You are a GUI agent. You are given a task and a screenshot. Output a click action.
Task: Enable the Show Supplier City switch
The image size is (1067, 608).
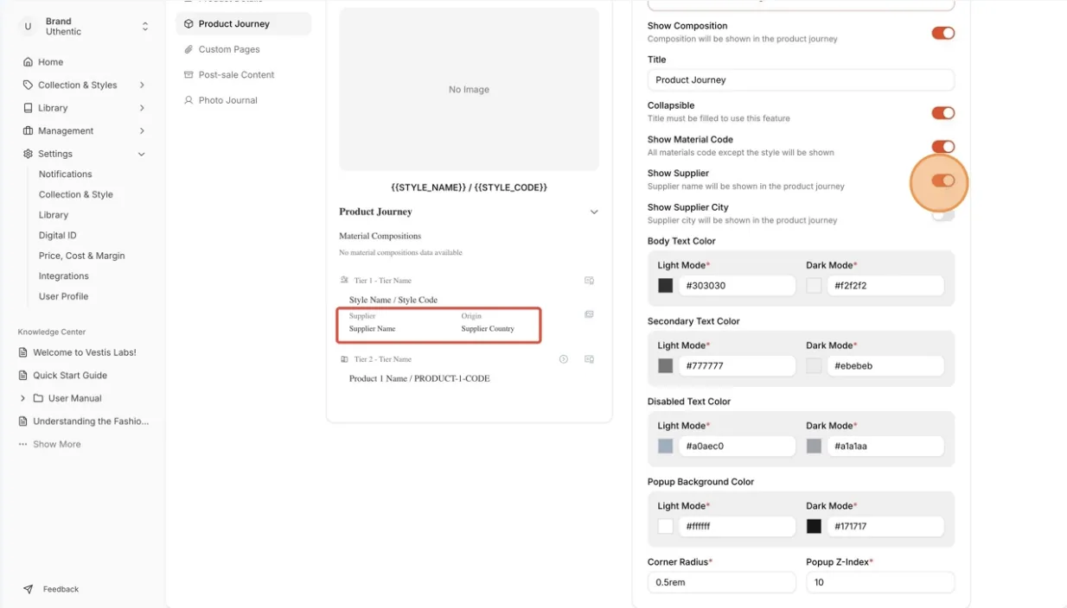(x=943, y=214)
